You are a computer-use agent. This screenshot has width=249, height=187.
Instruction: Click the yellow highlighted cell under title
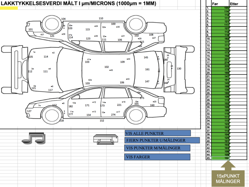point(9,8)
